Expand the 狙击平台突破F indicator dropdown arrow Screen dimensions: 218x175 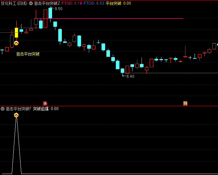click(x=3, y=109)
